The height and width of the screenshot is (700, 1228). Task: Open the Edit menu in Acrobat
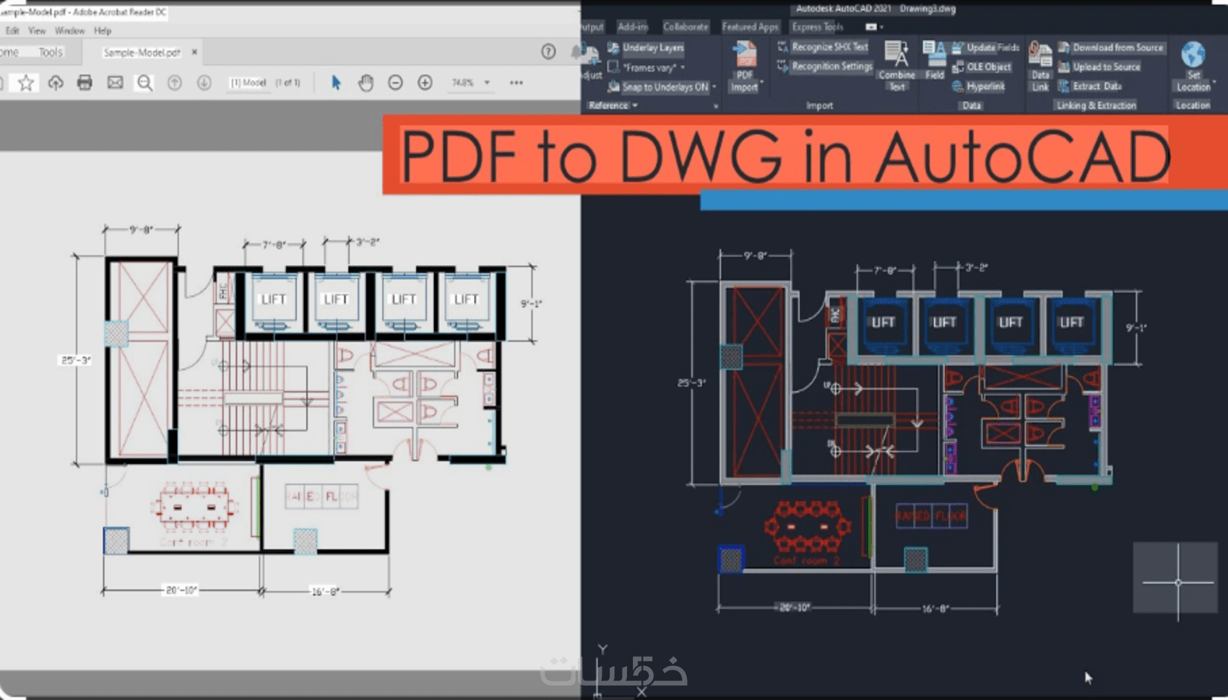tap(12, 31)
